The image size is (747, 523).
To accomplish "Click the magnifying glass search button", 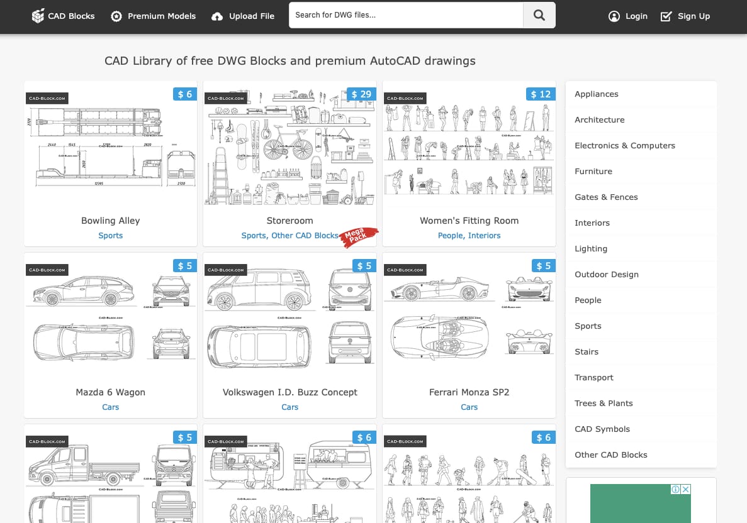I will point(539,14).
